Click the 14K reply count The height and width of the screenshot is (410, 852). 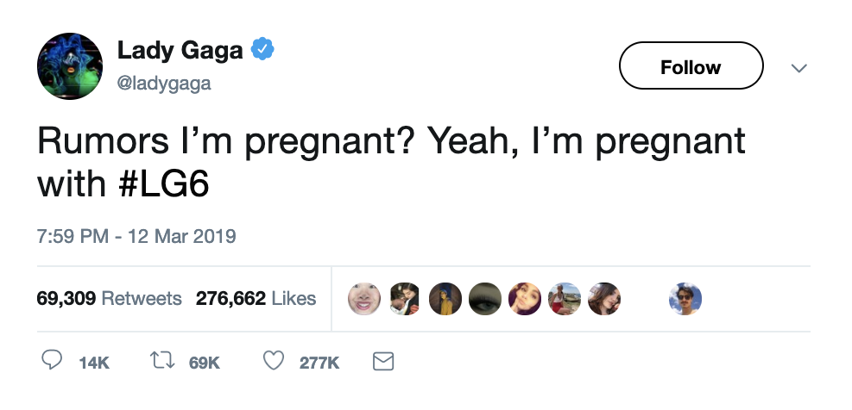pos(93,363)
